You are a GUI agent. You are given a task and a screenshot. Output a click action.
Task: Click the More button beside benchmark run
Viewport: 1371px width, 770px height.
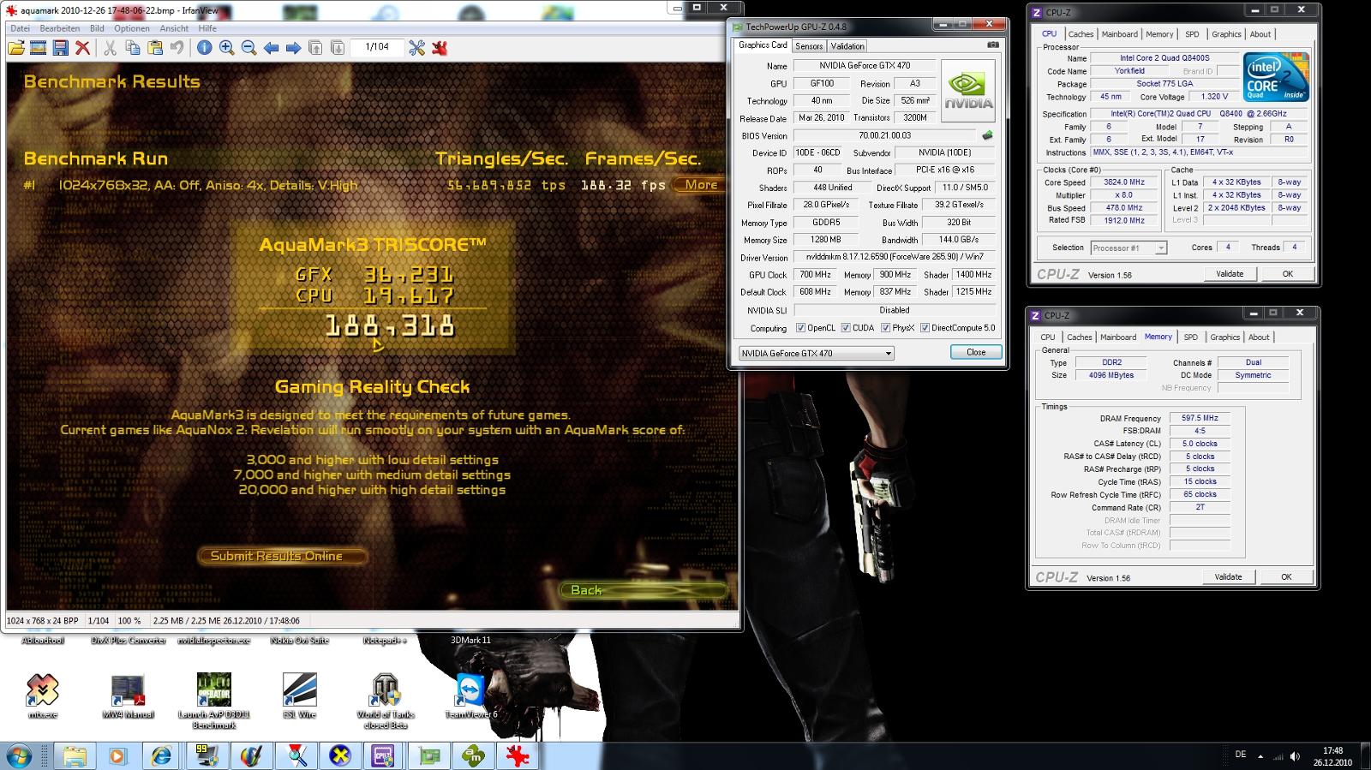(701, 184)
